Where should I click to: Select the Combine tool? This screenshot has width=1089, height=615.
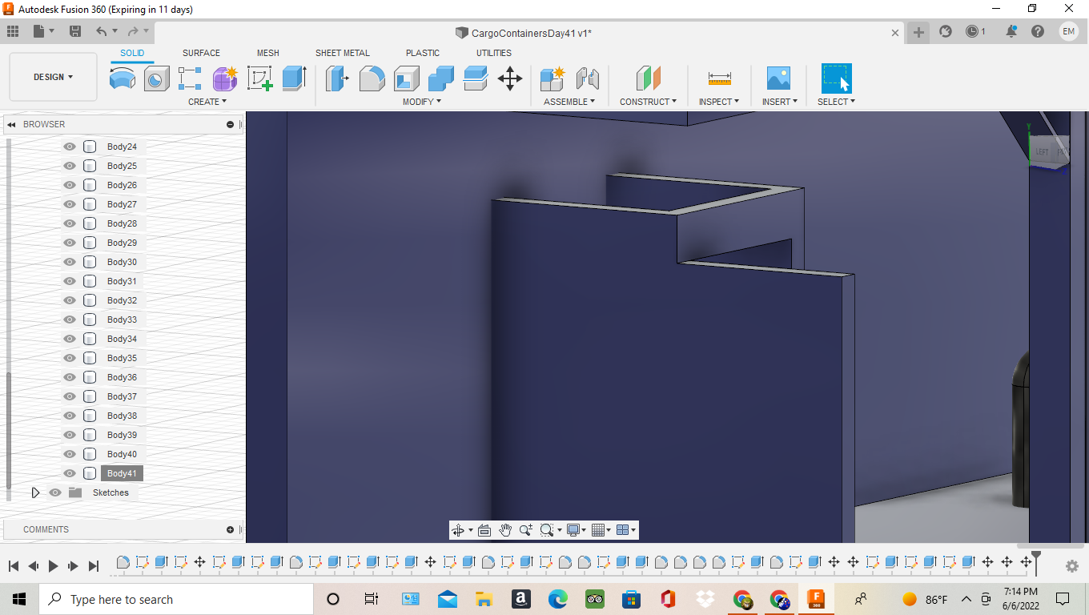[441, 78]
